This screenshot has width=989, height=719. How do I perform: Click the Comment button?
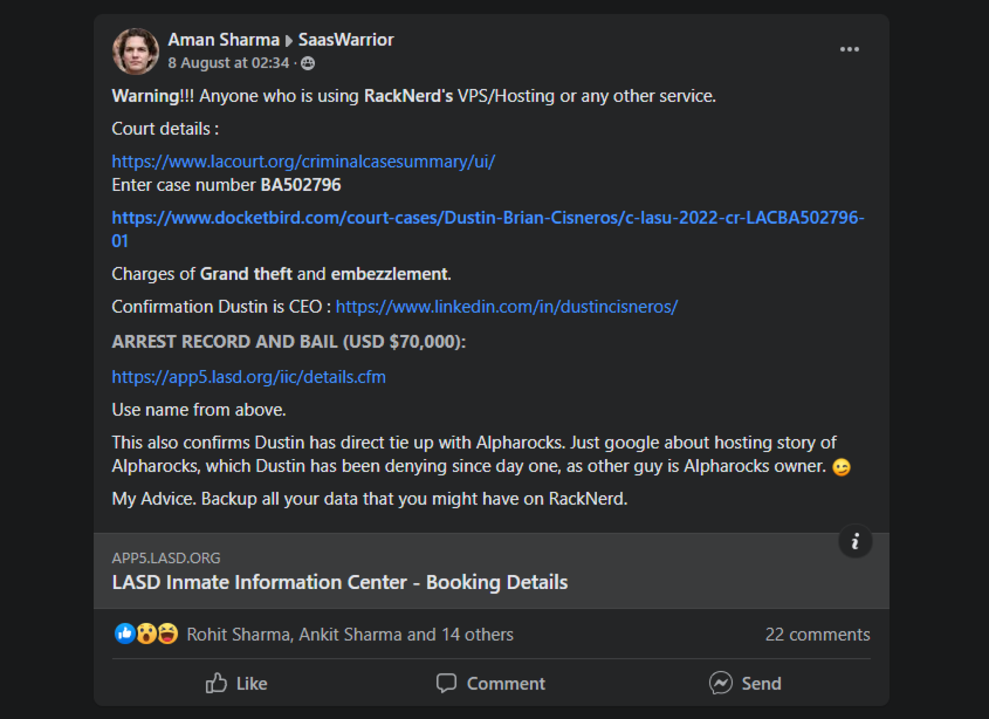(491, 683)
